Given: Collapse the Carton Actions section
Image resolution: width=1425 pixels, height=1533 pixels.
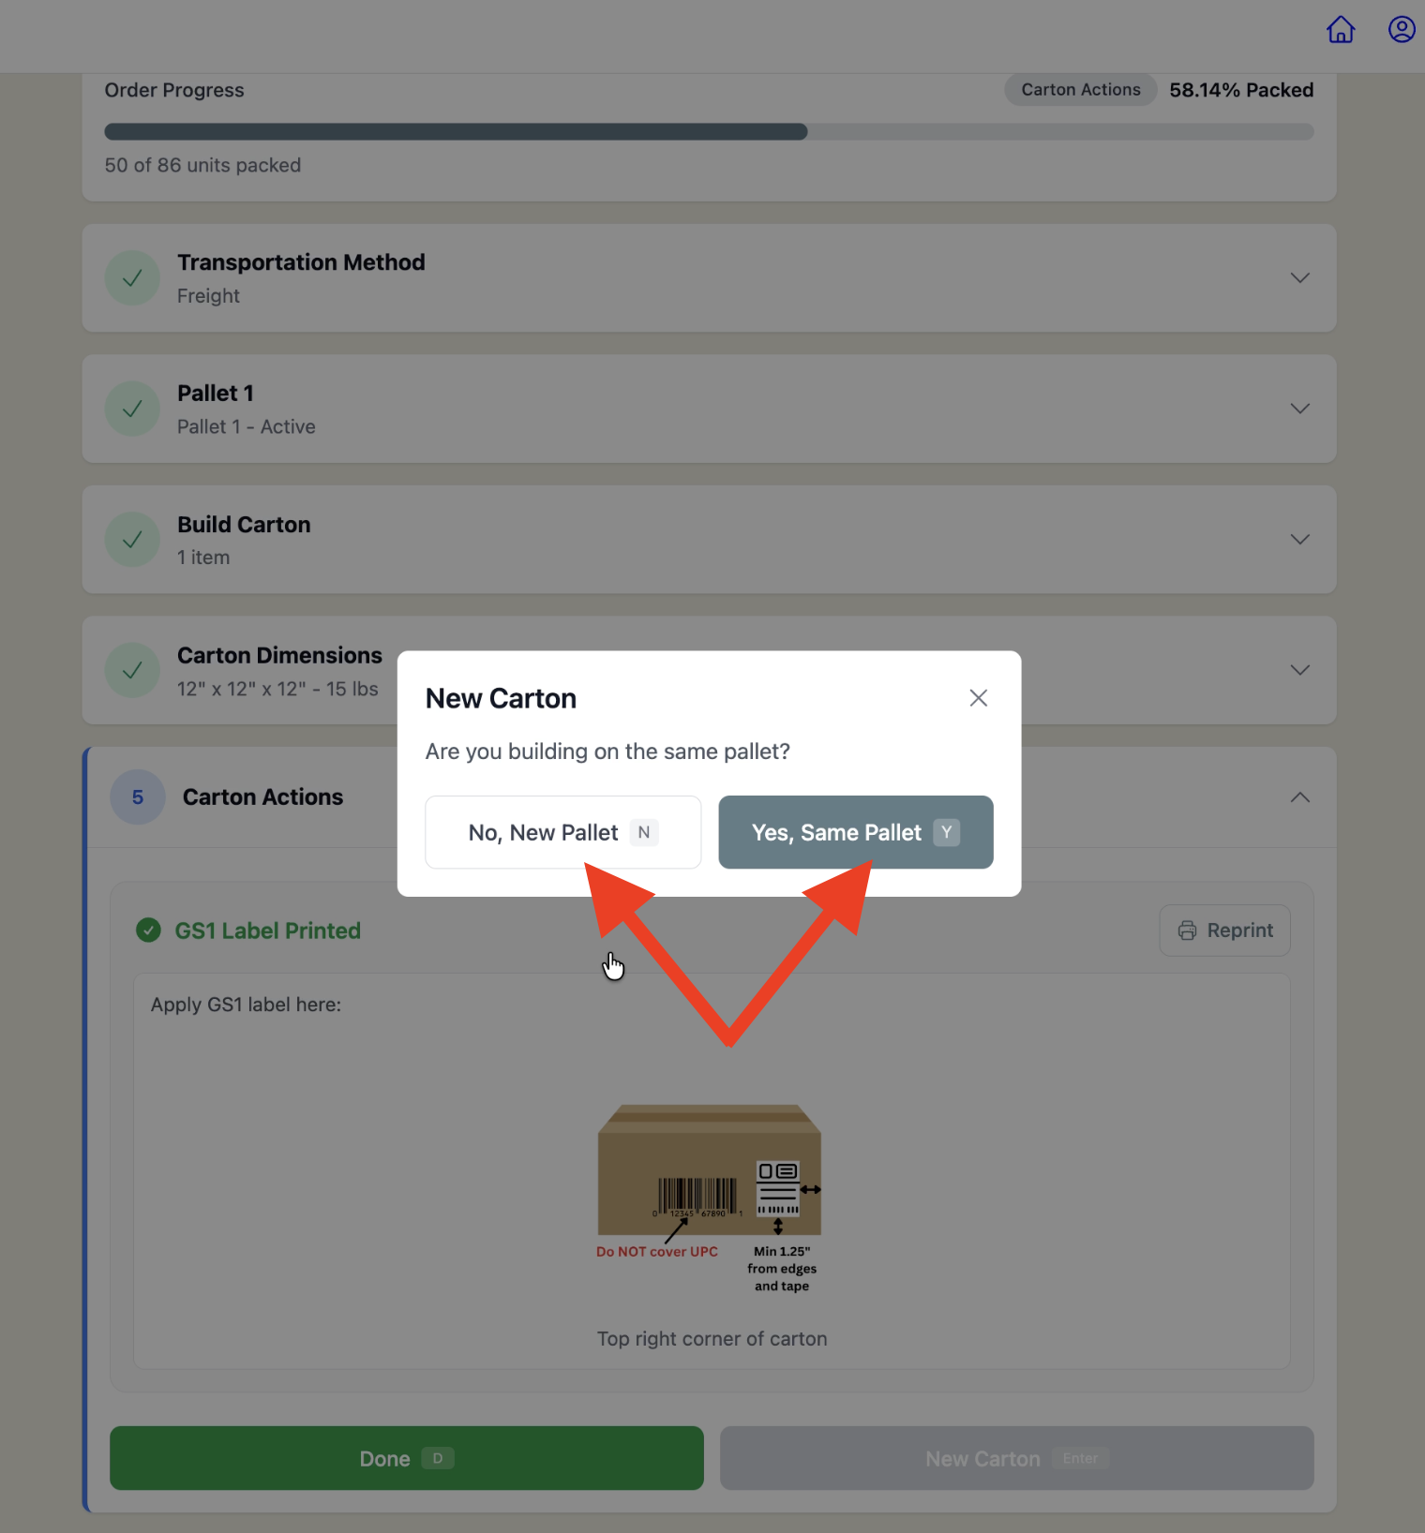Looking at the screenshot, I should (x=1299, y=797).
